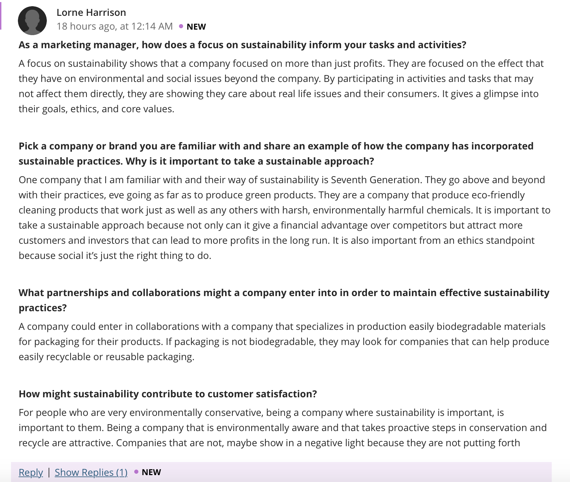Image resolution: width=570 pixels, height=482 pixels.
Task: Click the paragraph about environmentally conservative people
Action: click(283, 428)
